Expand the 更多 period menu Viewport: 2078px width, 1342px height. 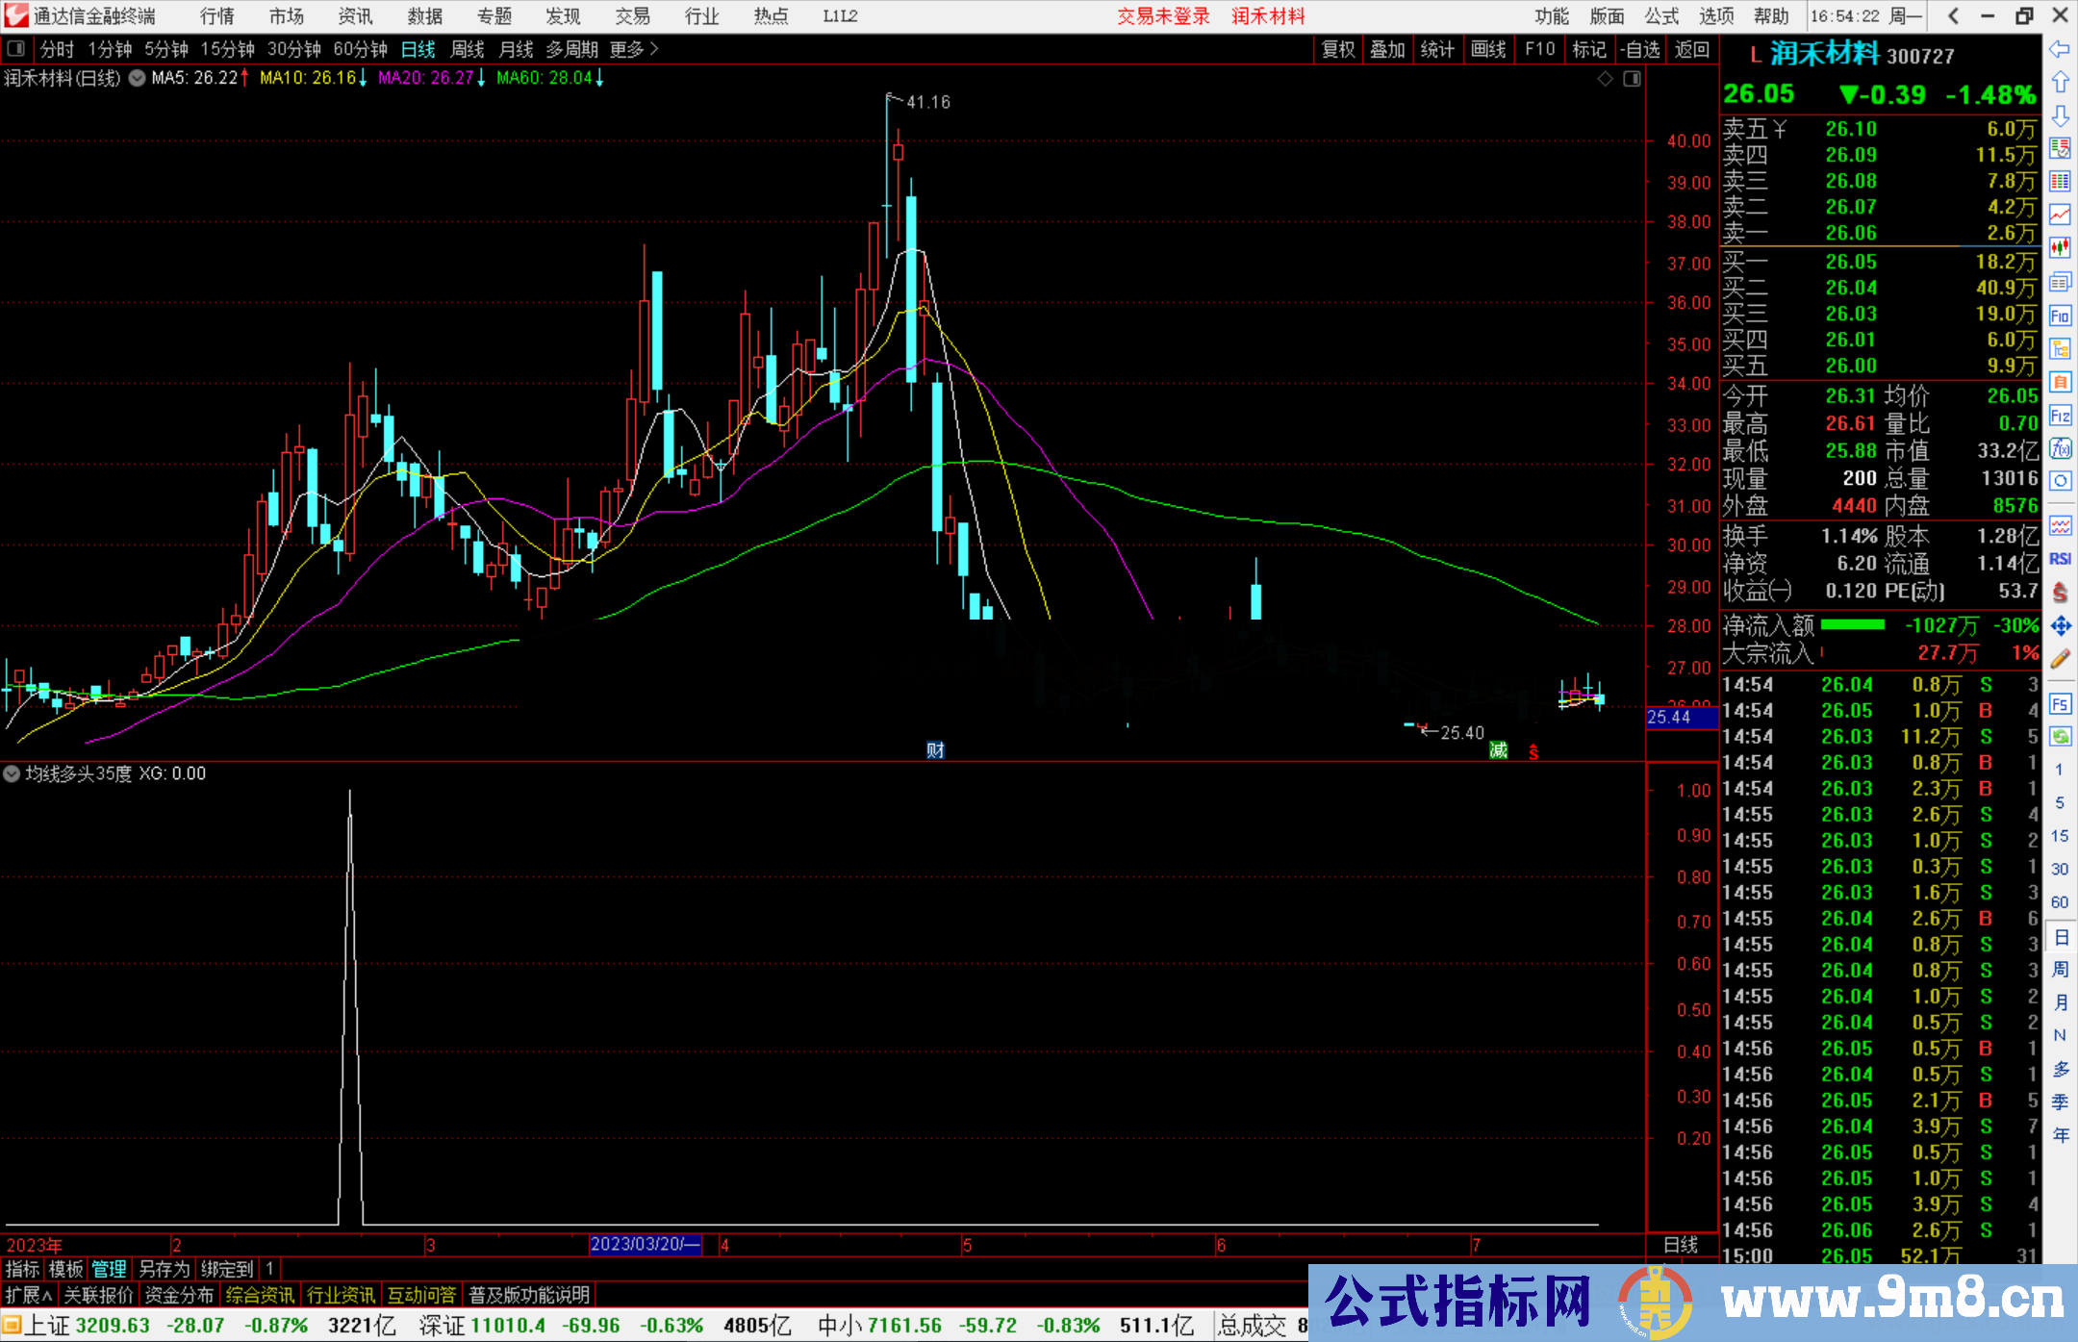click(626, 49)
